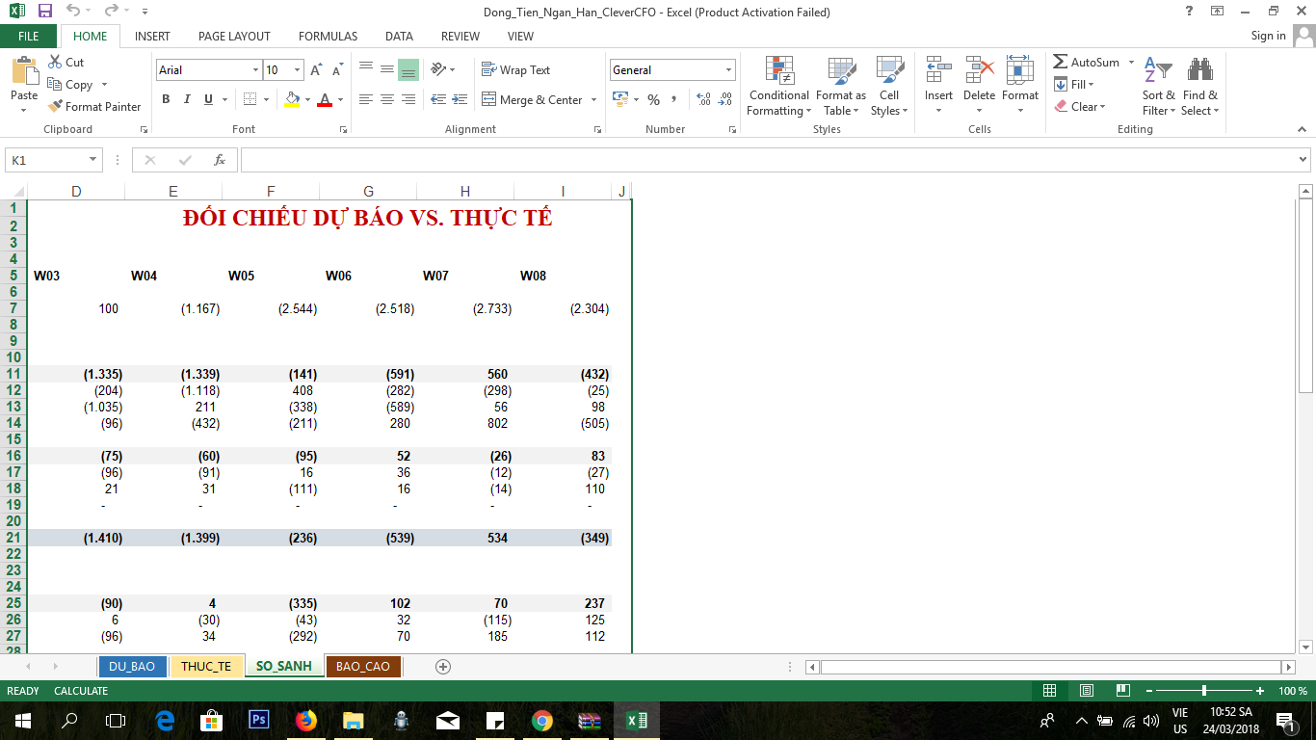The width and height of the screenshot is (1316, 740).
Task: Click the Conditional Formatting icon
Action: pos(778,71)
